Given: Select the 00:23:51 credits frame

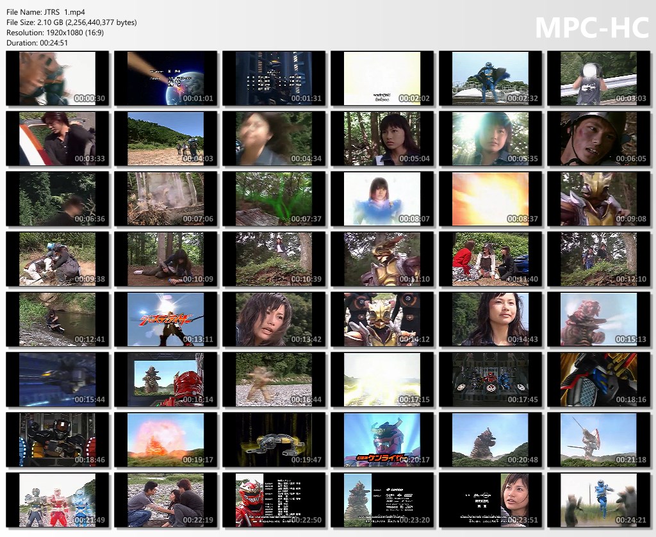Looking at the screenshot, I should tap(490, 500).
